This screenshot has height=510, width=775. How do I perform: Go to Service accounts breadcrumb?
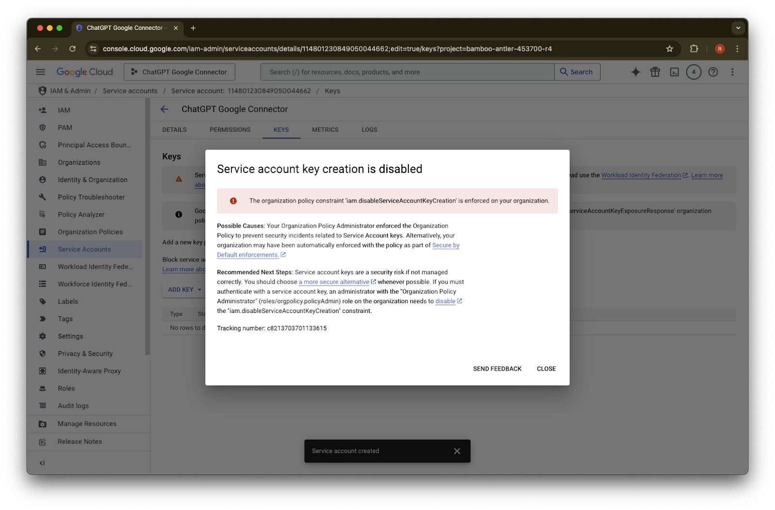coord(130,91)
